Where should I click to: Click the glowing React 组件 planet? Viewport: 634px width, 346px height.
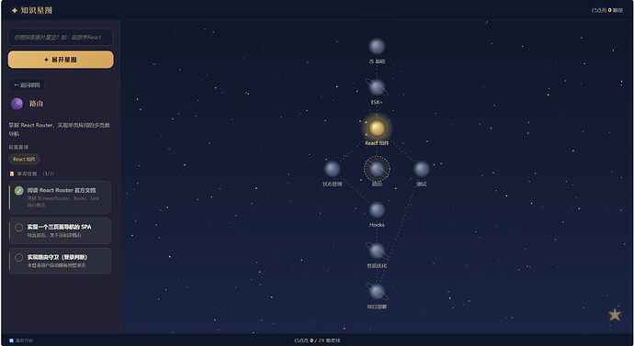coord(377,128)
